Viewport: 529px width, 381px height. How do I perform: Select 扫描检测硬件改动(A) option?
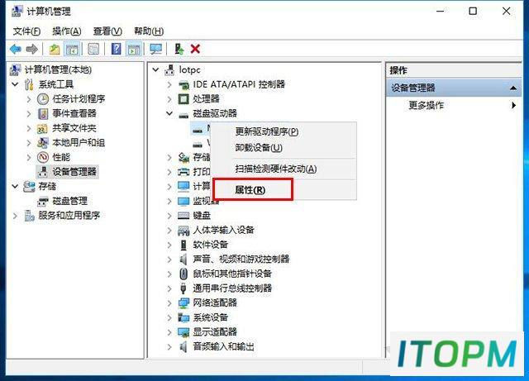pos(275,169)
